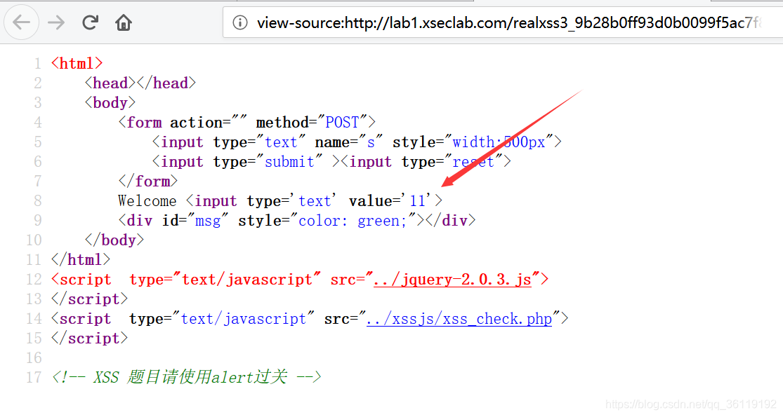The width and height of the screenshot is (783, 417).
Task: Reload the current page
Action: (x=90, y=22)
